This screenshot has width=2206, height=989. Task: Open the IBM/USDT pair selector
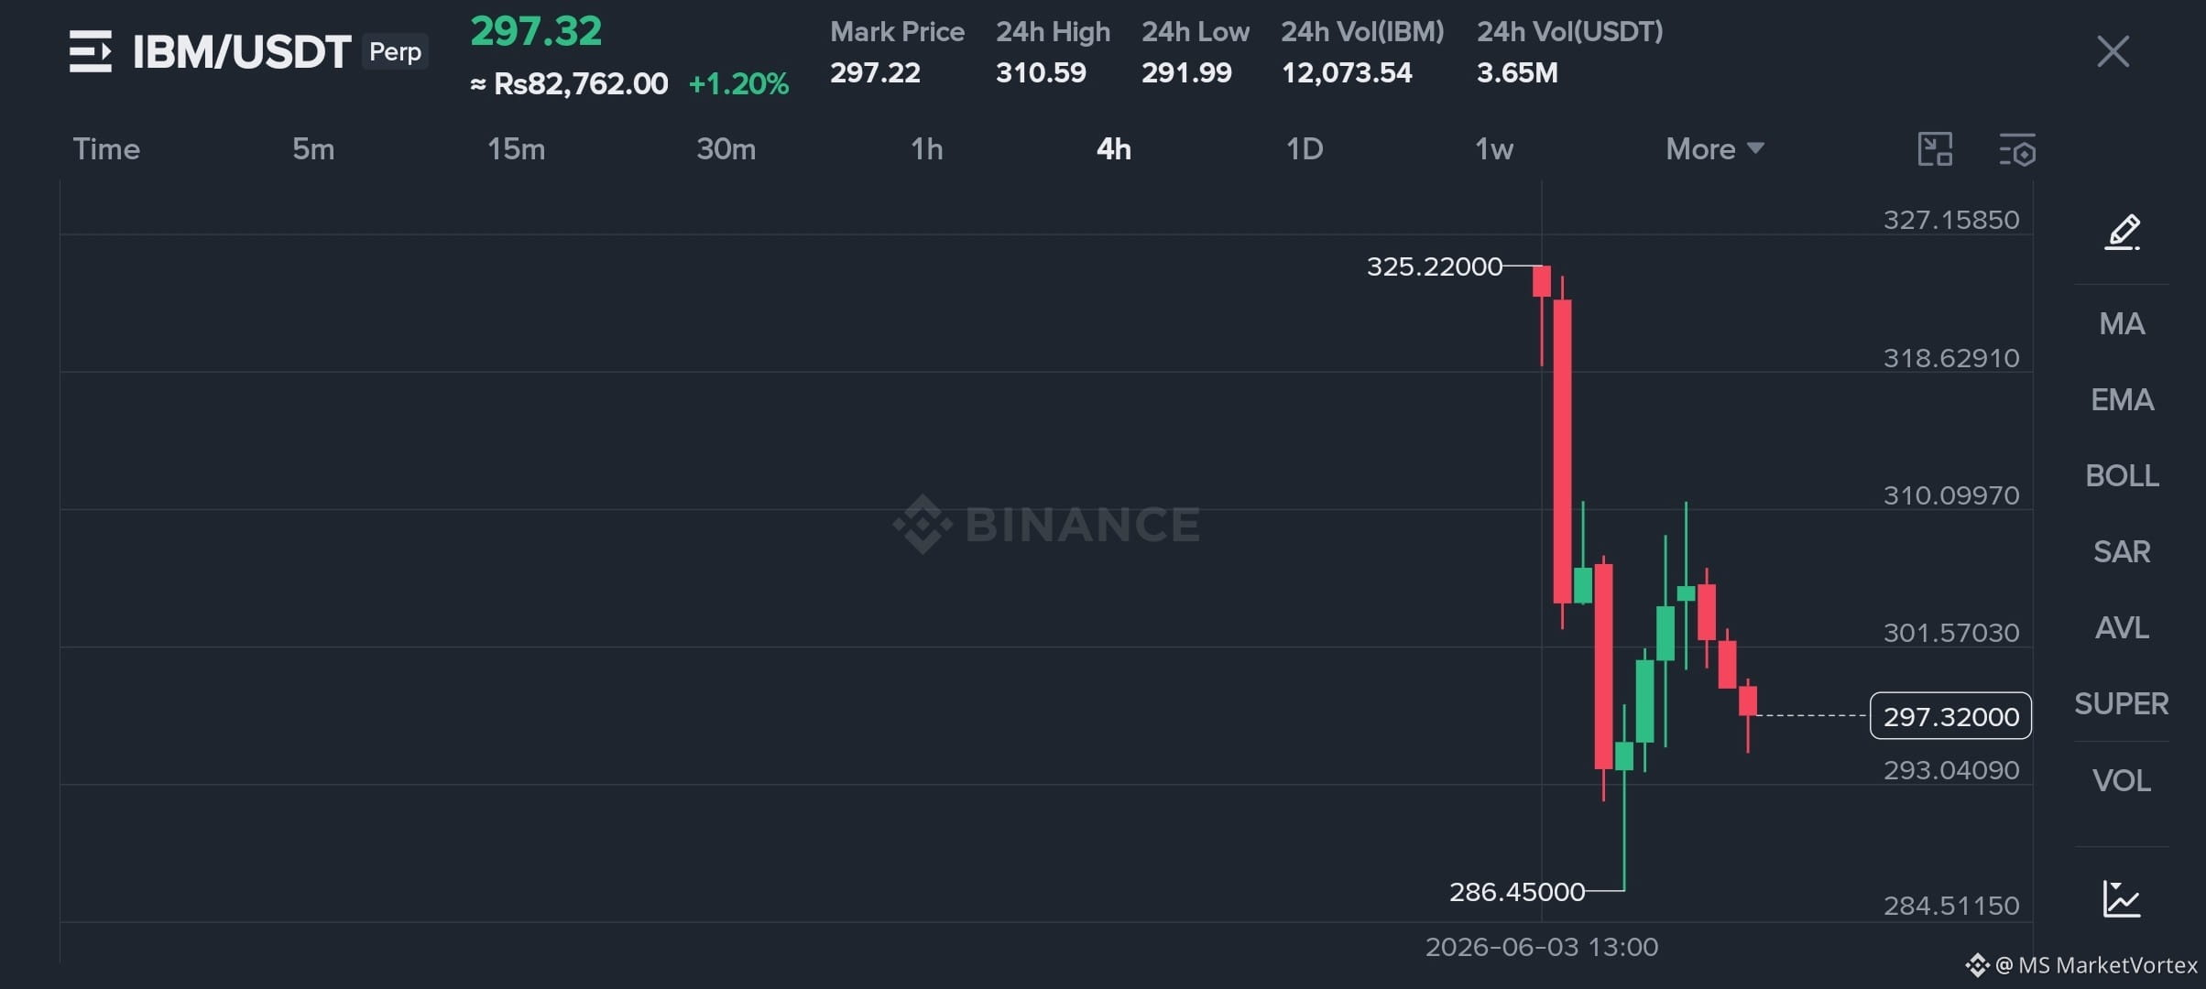[242, 51]
